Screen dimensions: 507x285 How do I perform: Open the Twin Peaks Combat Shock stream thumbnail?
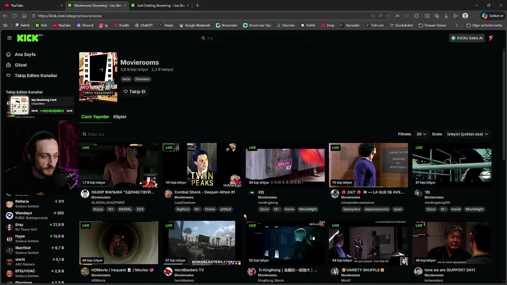[202, 165]
